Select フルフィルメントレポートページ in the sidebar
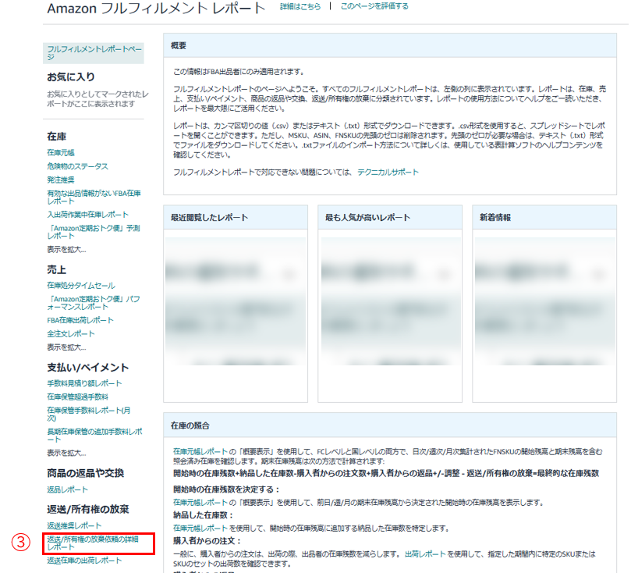The image size is (631, 573). pos(94,53)
